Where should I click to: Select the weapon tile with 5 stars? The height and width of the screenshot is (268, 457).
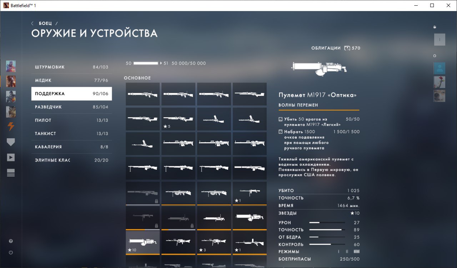pos(178,119)
